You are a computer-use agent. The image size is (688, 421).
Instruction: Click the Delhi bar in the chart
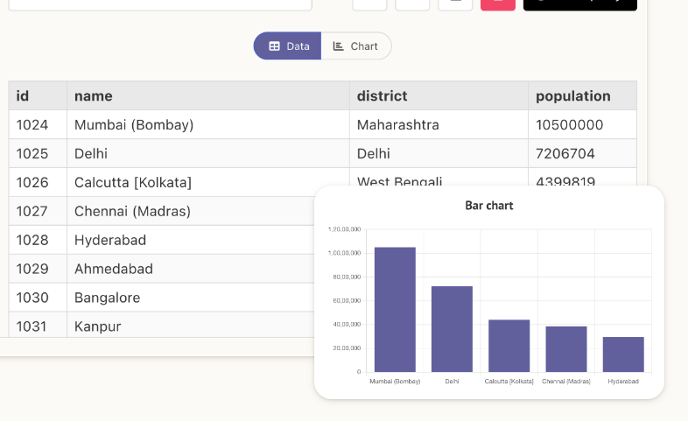[452, 329]
